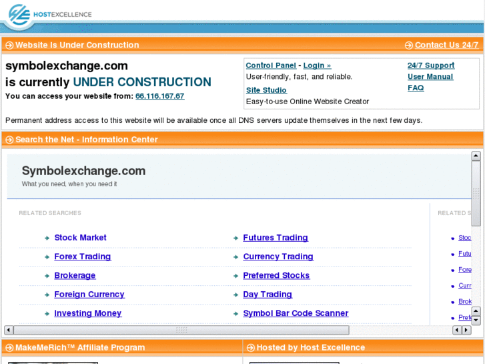Click the bullet arrow next to Preferred Stocks

(235, 276)
